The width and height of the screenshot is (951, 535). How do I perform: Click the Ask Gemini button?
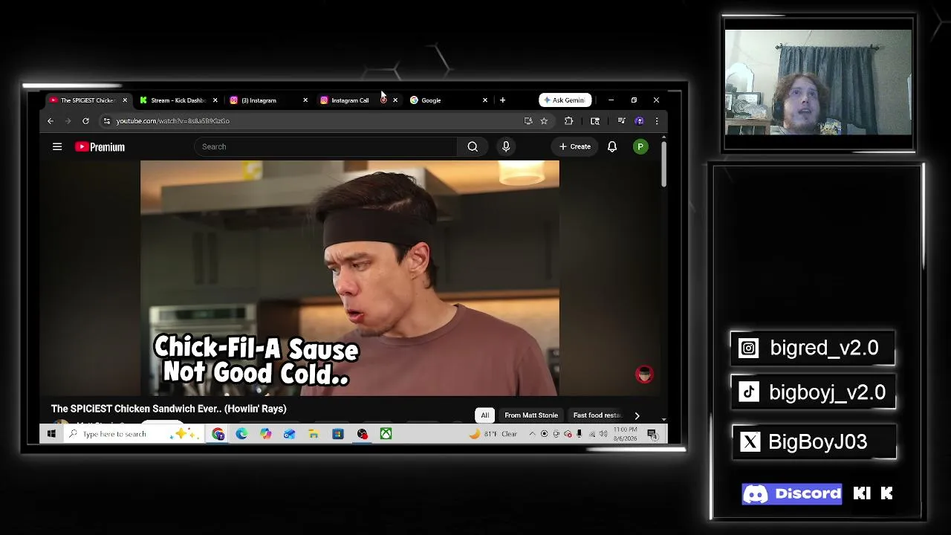[x=565, y=100]
